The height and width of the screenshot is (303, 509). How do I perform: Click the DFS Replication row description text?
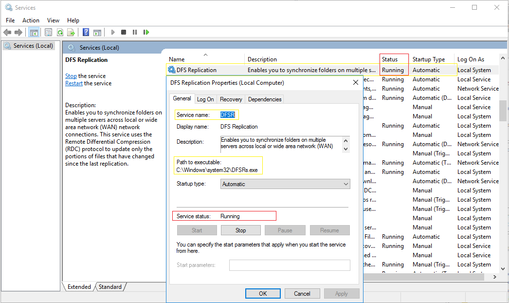click(x=311, y=70)
